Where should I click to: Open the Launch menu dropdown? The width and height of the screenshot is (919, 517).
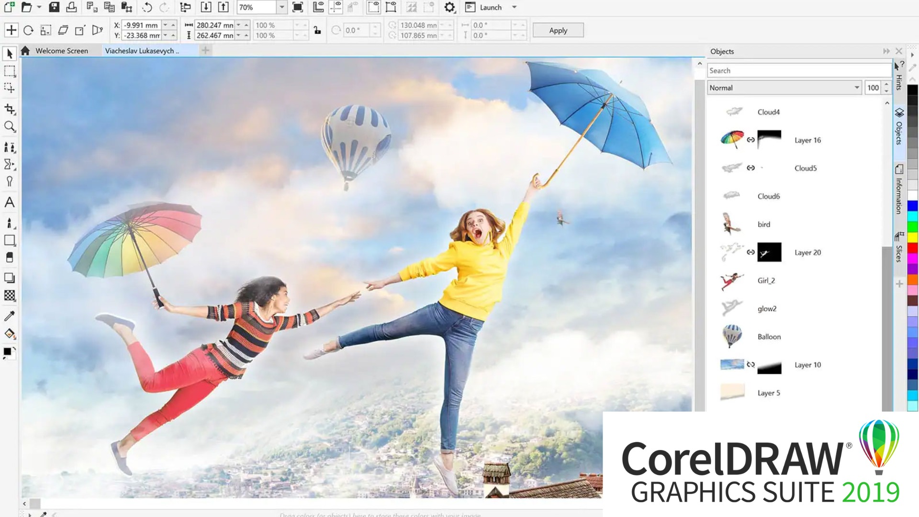point(514,7)
